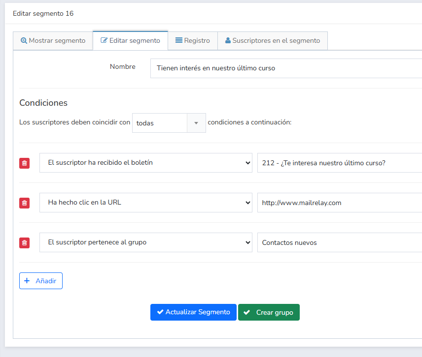422x357 pixels.
Task: Switch to the Registro tab
Action: coord(193,41)
